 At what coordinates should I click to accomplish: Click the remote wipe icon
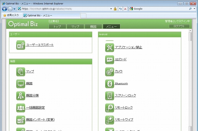click(110, 120)
